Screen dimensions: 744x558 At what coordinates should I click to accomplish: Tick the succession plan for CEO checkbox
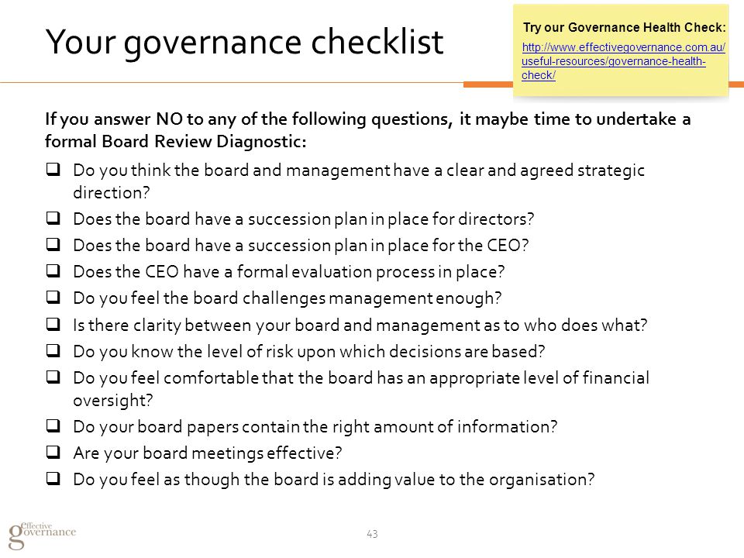53,244
